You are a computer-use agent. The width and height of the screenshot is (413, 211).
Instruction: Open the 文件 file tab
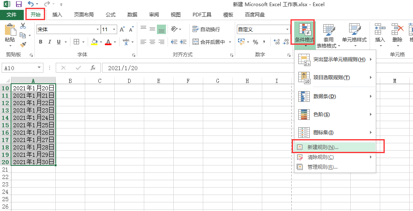point(11,15)
